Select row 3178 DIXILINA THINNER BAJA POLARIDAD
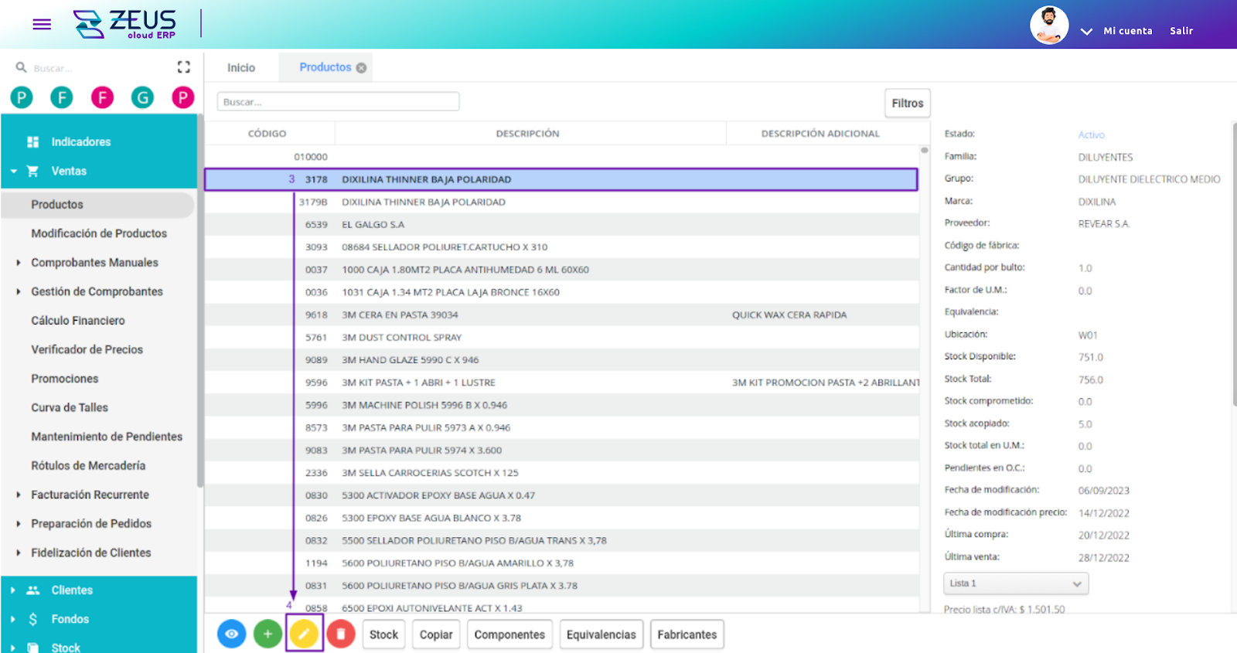Viewport: 1237px width, 653px height. pyautogui.click(x=561, y=179)
